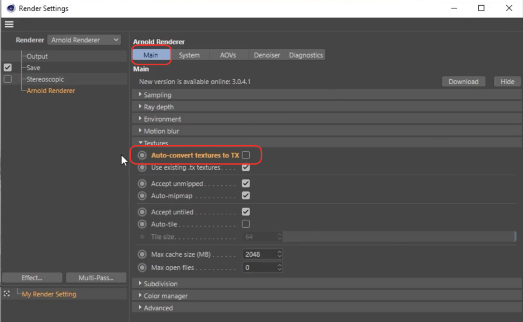This screenshot has height=322, width=523.
Task: Click the Max open files stepper arrows
Action: [279, 267]
